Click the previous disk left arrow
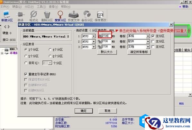This screenshot has width=192, height=130. [x=5, y=27]
